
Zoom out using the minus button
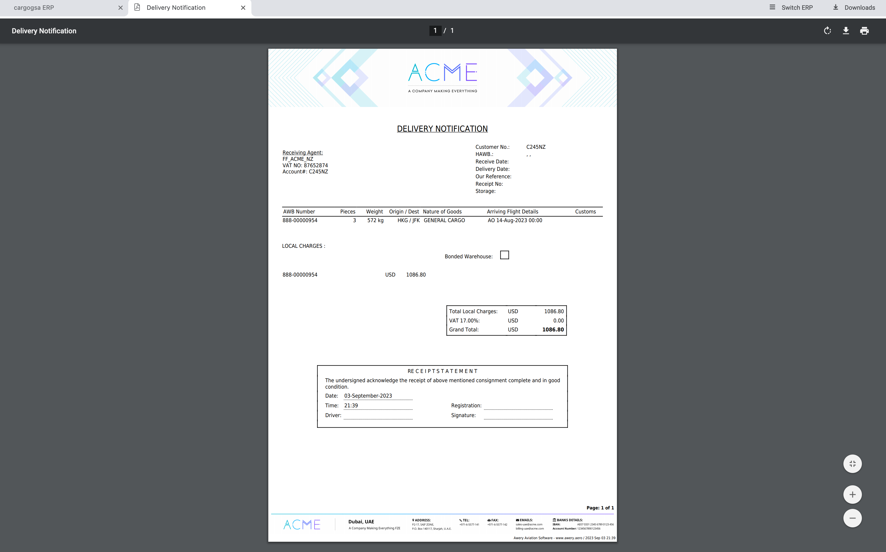pos(852,518)
